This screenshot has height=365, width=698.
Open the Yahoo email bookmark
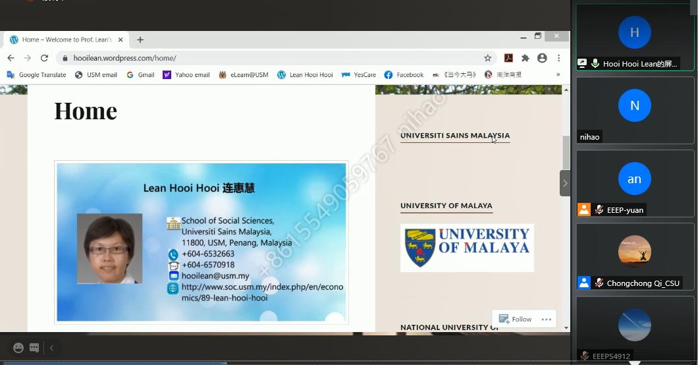(x=186, y=75)
